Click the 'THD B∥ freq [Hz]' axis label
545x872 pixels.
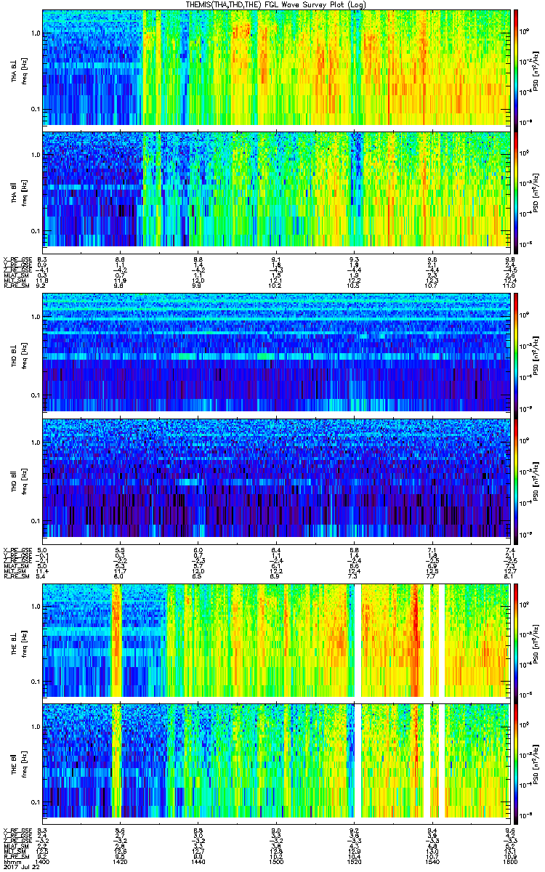pos(18,480)
